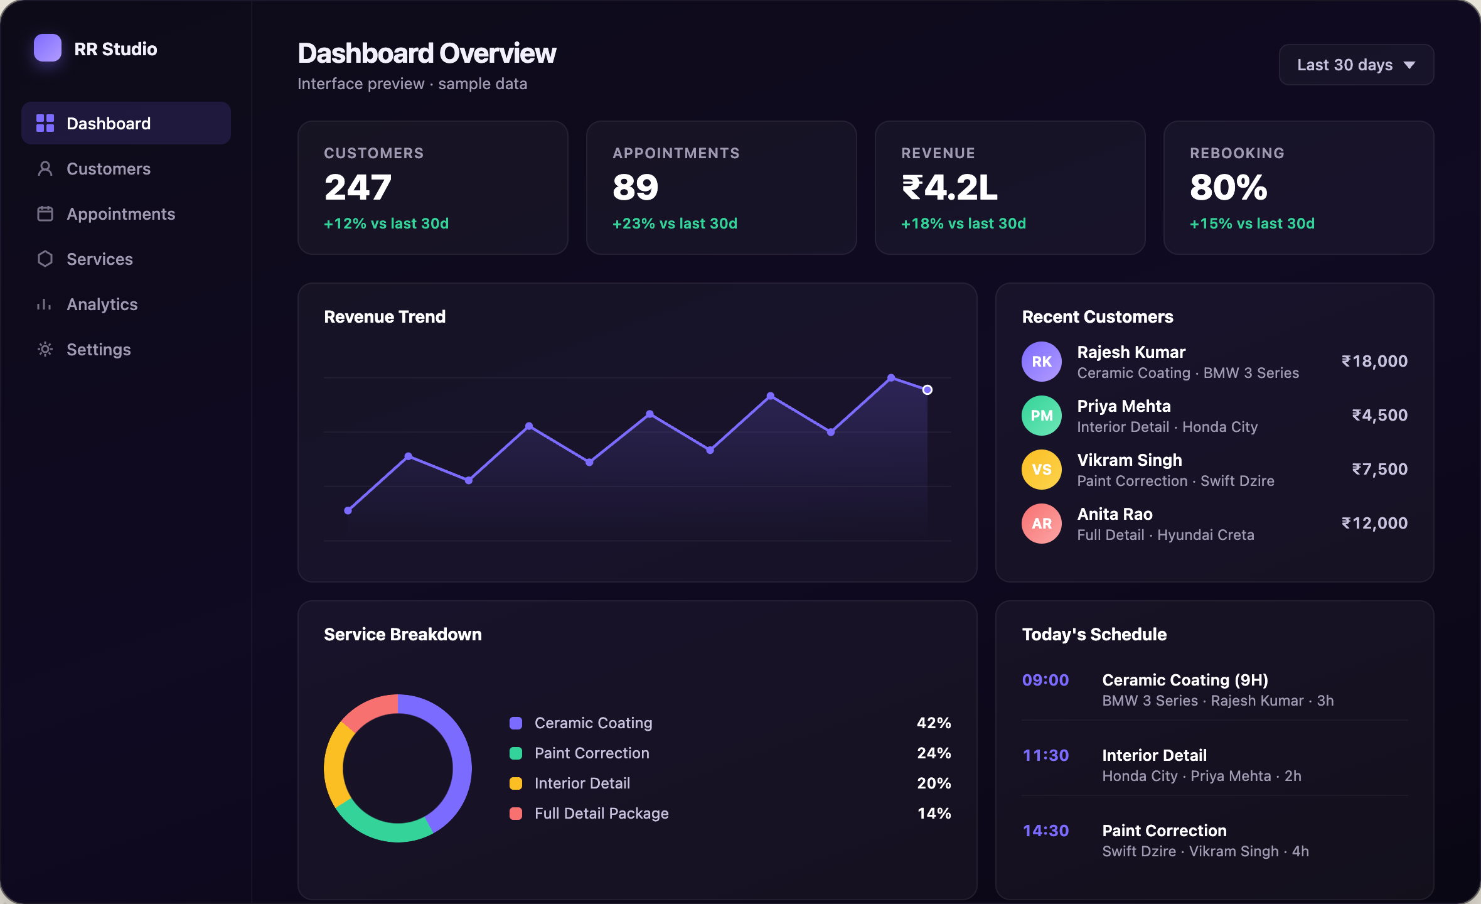Click the 14% Full Detail Package percentage
Viewport: 1481px width, 904px height.
tap(934, 814)
